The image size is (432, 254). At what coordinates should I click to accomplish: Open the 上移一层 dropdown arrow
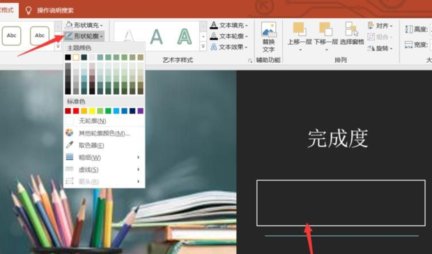coord(300,50)
